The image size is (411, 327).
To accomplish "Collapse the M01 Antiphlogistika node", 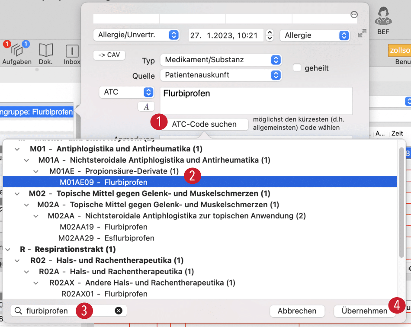I will click(17, 149).
